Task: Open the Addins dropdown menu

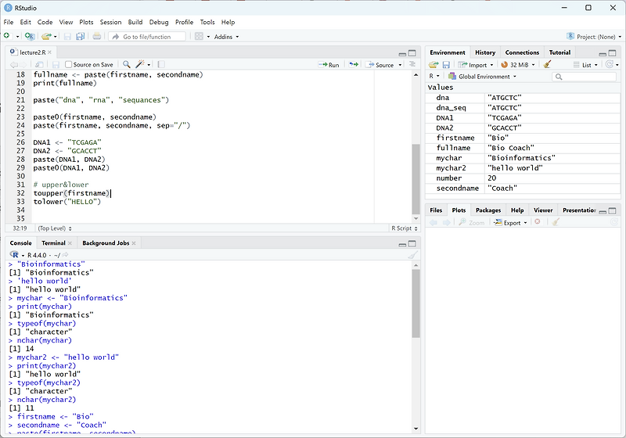Action: [226, 37]
